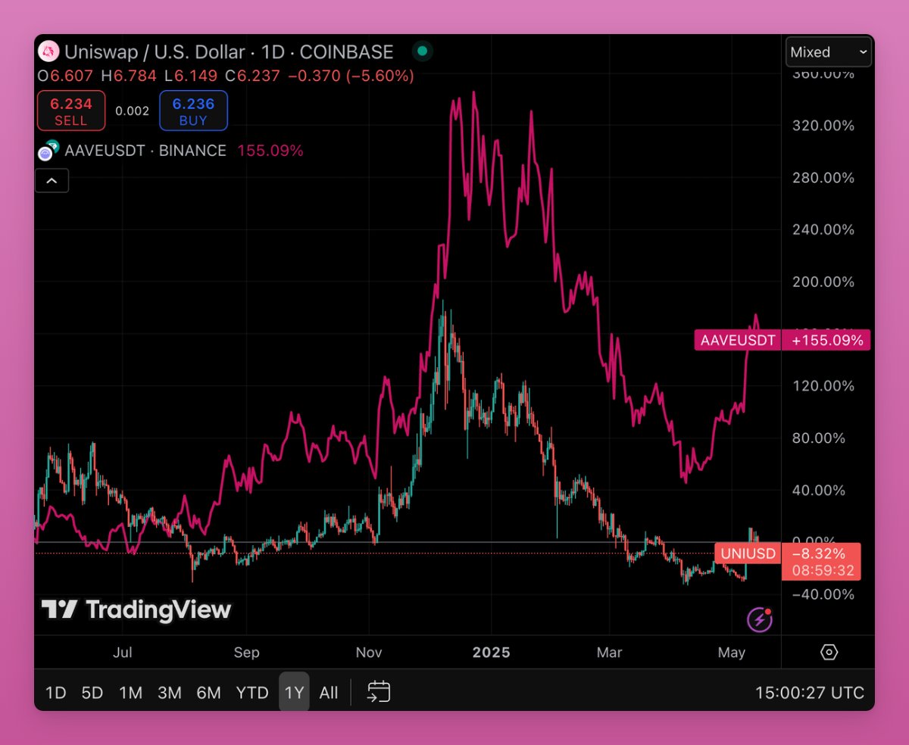This screenshot has height=745, width=909.
Task: Click the 120.00% price scale label
Action: 823,386
